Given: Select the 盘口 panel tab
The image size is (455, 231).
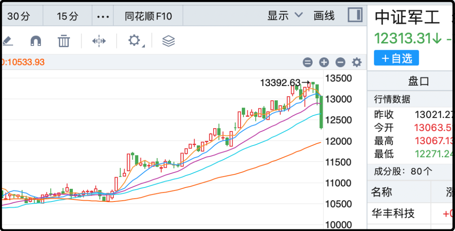Looking at the screenshot, I should [418, 81].
